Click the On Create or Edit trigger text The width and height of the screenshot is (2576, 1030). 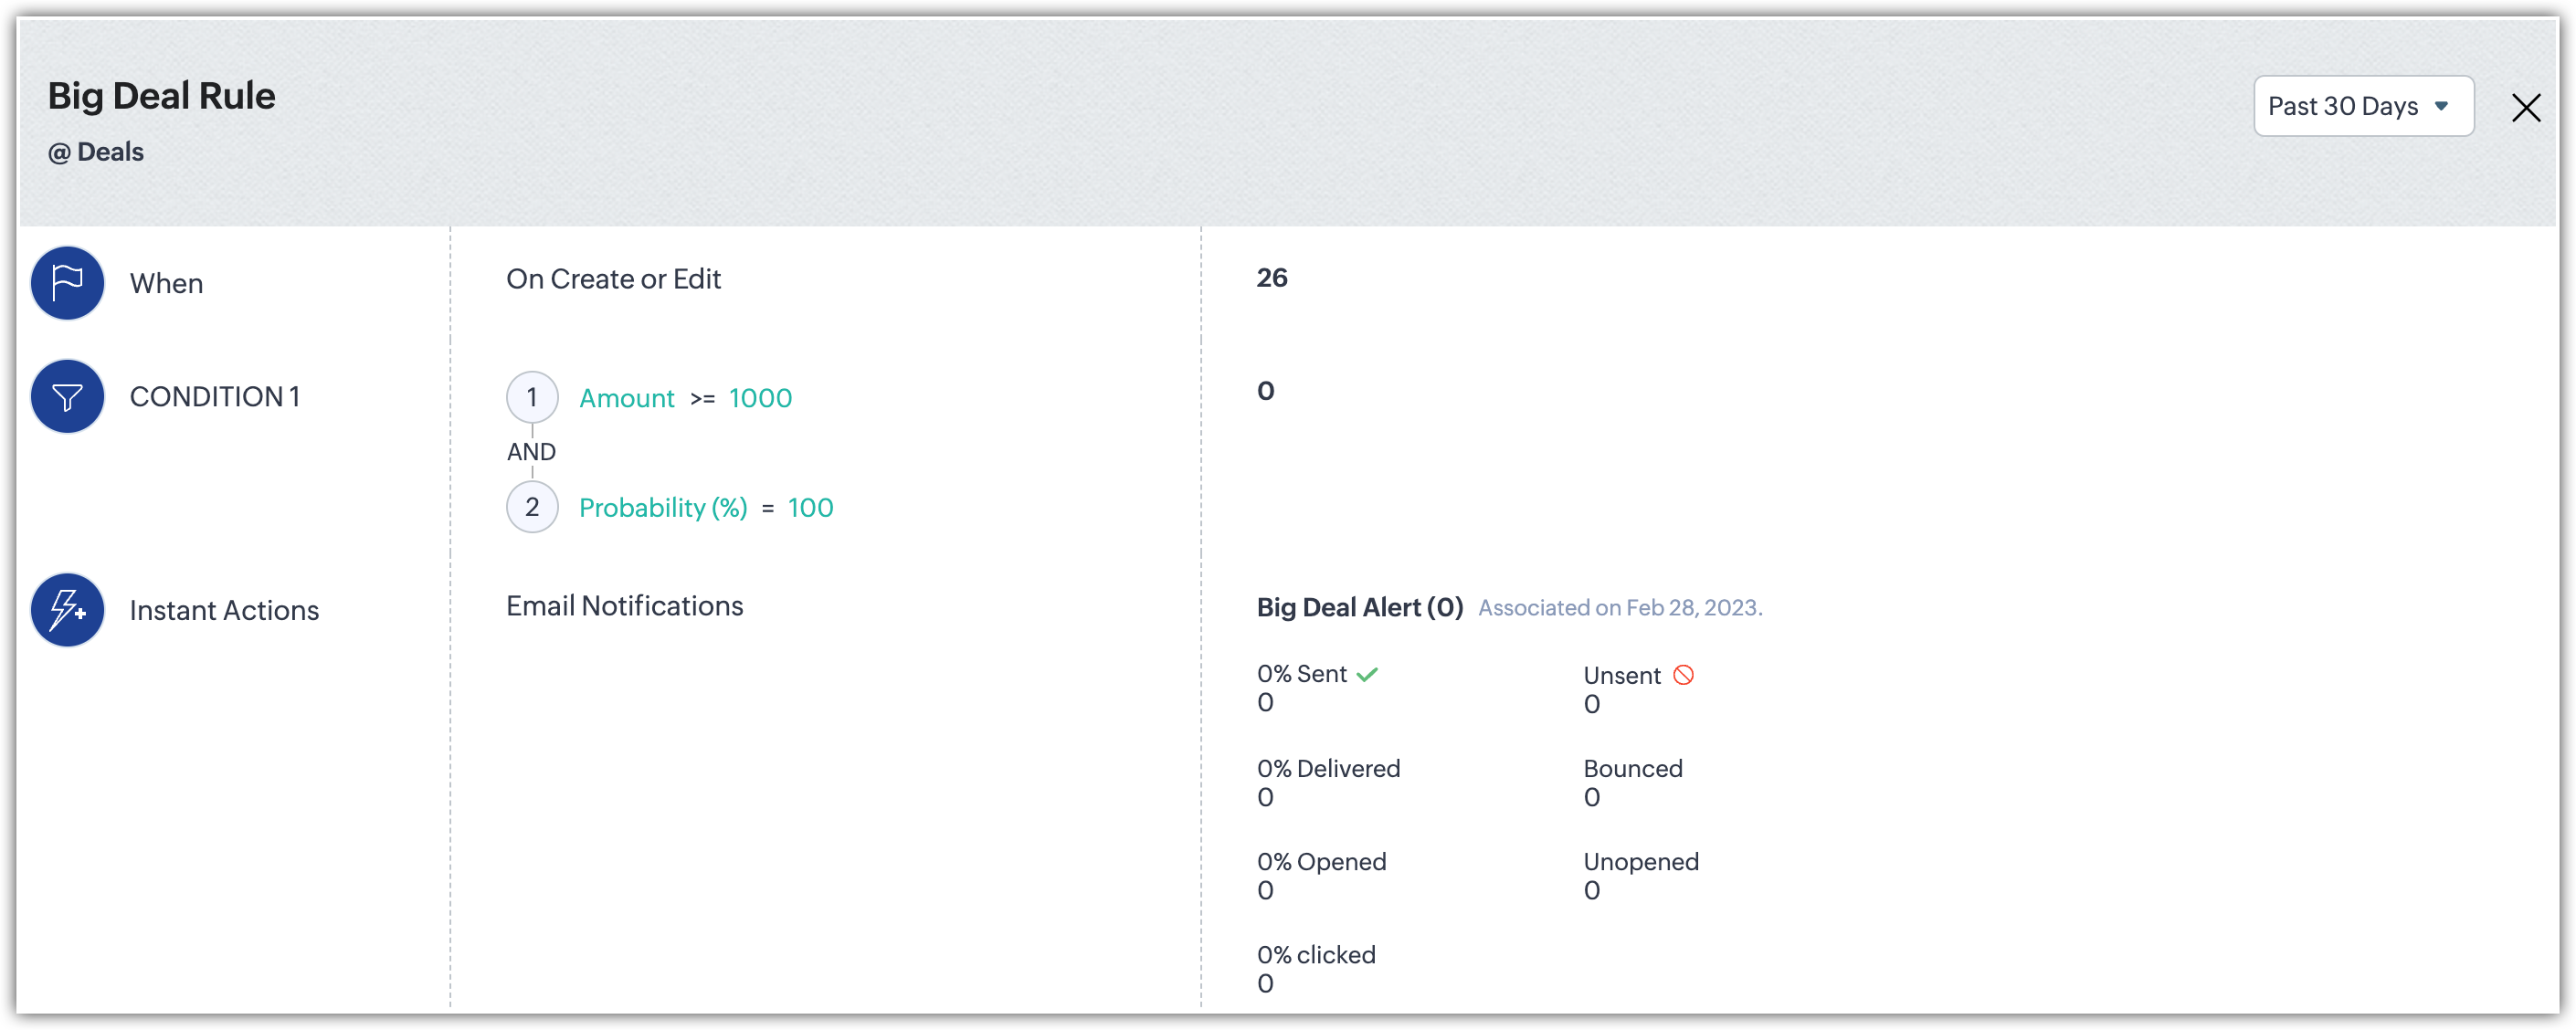coord(613,279)
